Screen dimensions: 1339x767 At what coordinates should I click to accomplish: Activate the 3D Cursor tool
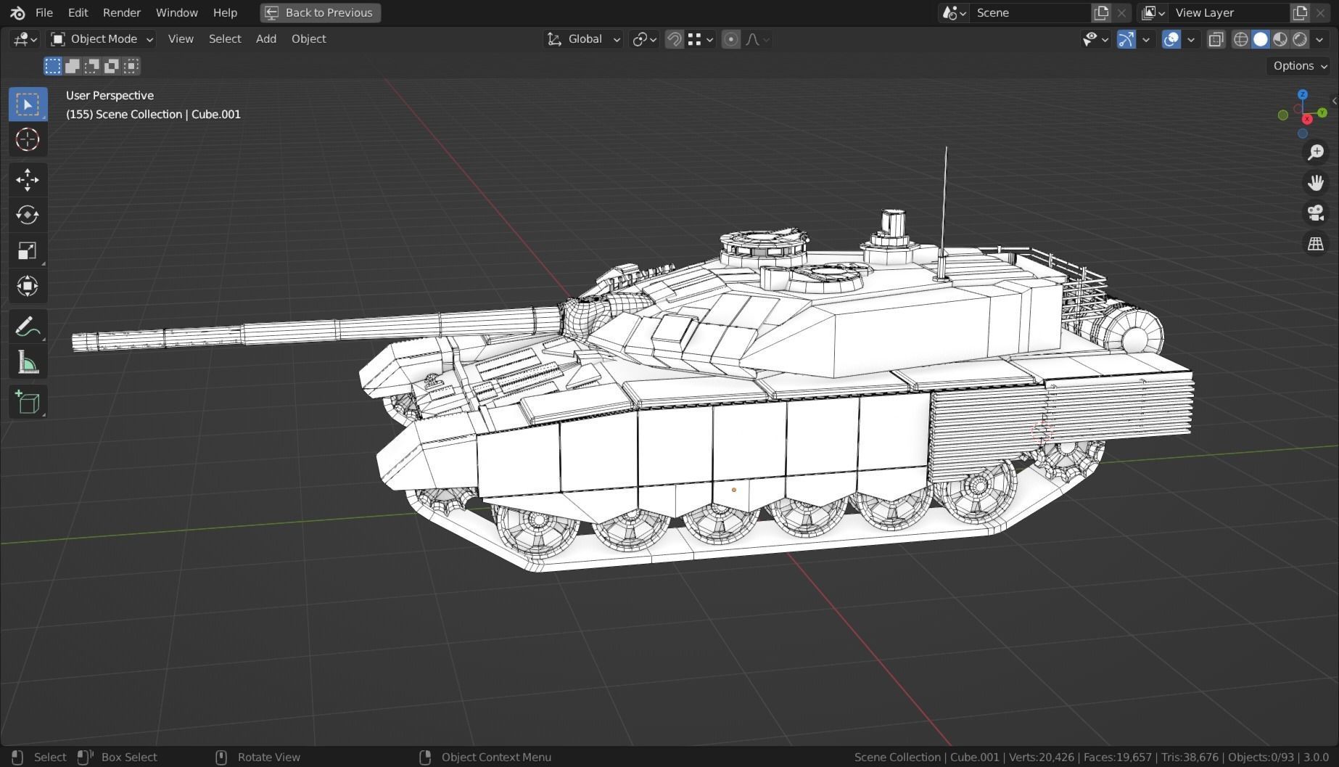click(x=28, y=139)
